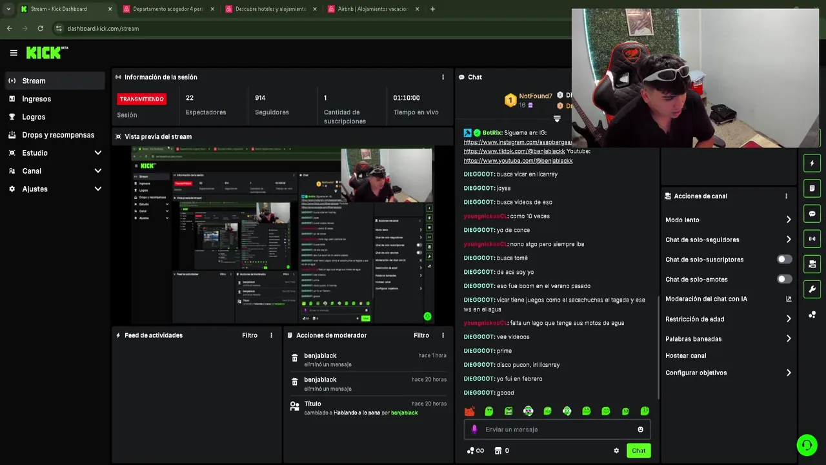Click the trash icon on first benjablack entry

[295, 358]
